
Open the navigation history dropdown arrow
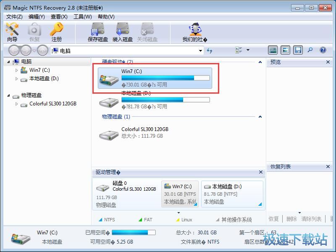point(34,50)
